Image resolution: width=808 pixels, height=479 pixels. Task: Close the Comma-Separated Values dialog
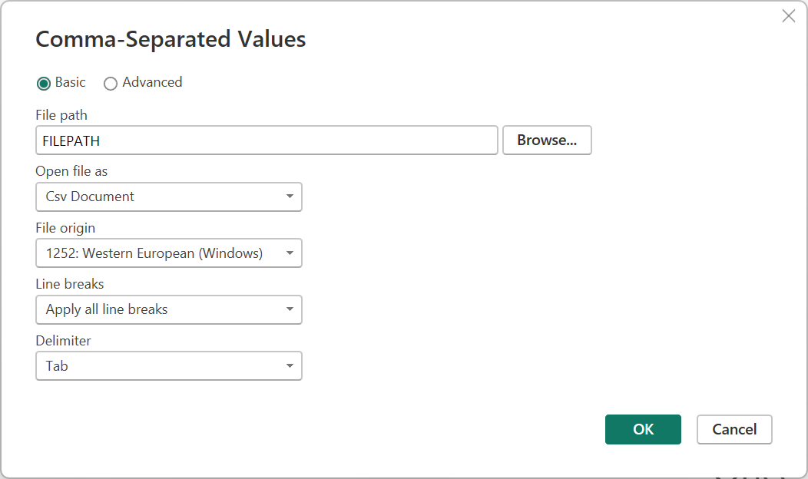point(788,15)
